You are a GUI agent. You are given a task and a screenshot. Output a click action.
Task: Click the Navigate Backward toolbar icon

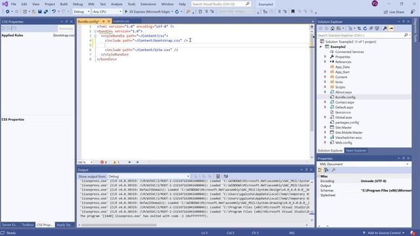tap(7, 12)
